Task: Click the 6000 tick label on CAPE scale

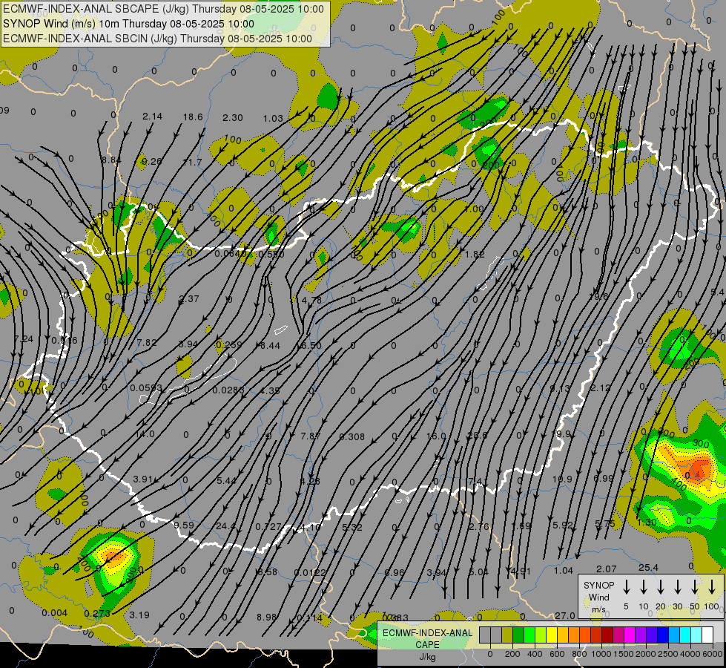Action: click(x=713, y=654)
